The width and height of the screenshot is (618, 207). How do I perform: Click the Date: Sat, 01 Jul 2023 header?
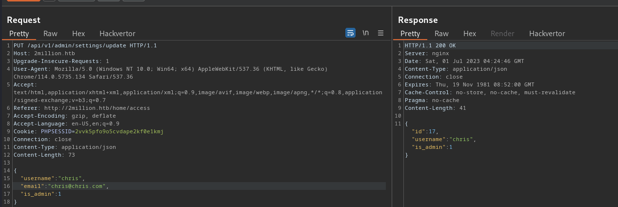pyautogui.click(x=464, y=61)
